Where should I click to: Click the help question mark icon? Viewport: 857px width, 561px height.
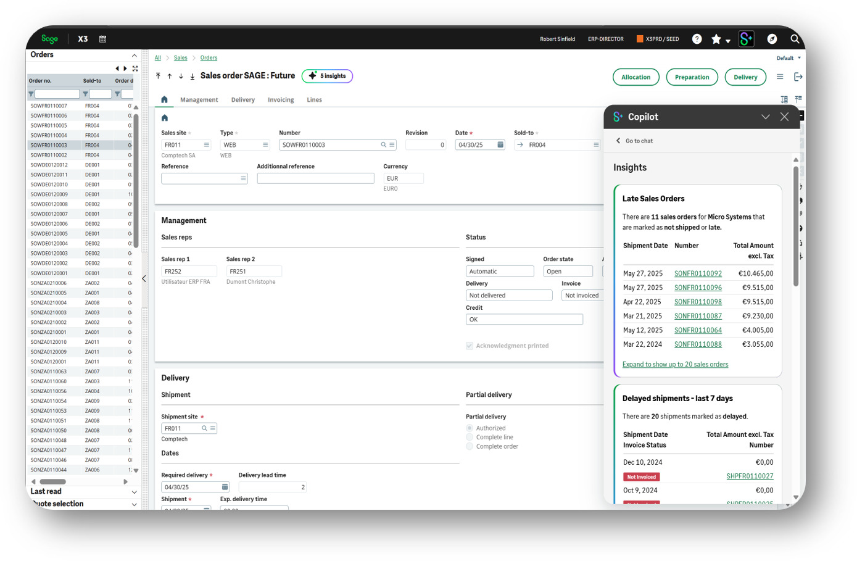[697, 39]
